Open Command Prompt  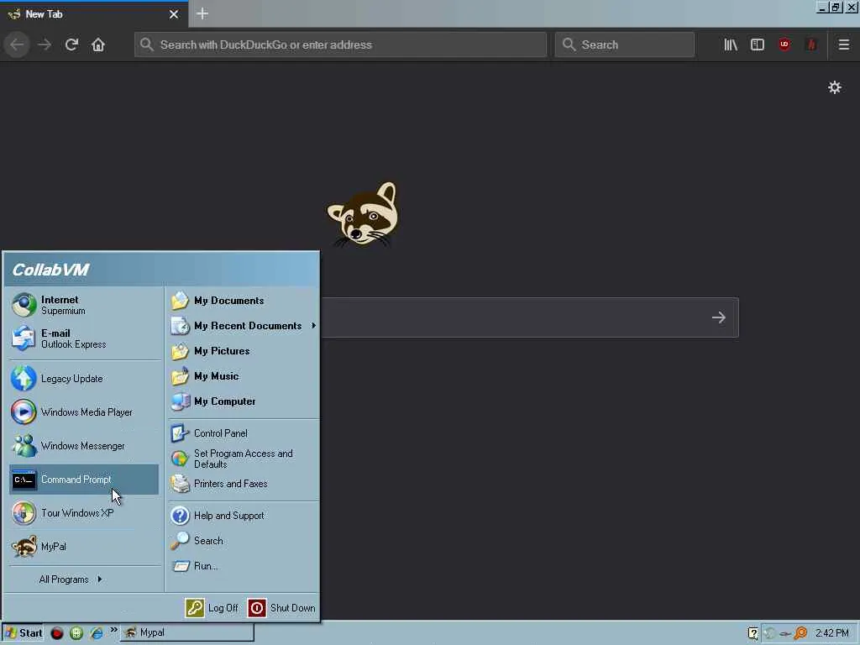tap(84, 480)
